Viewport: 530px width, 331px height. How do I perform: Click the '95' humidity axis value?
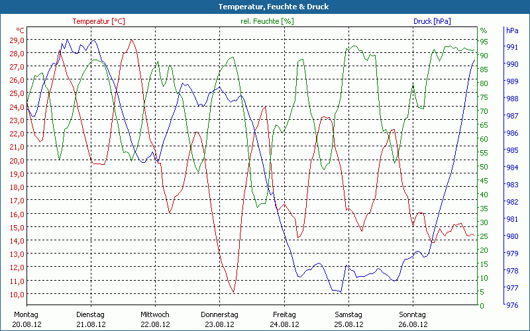pos(484,42)
